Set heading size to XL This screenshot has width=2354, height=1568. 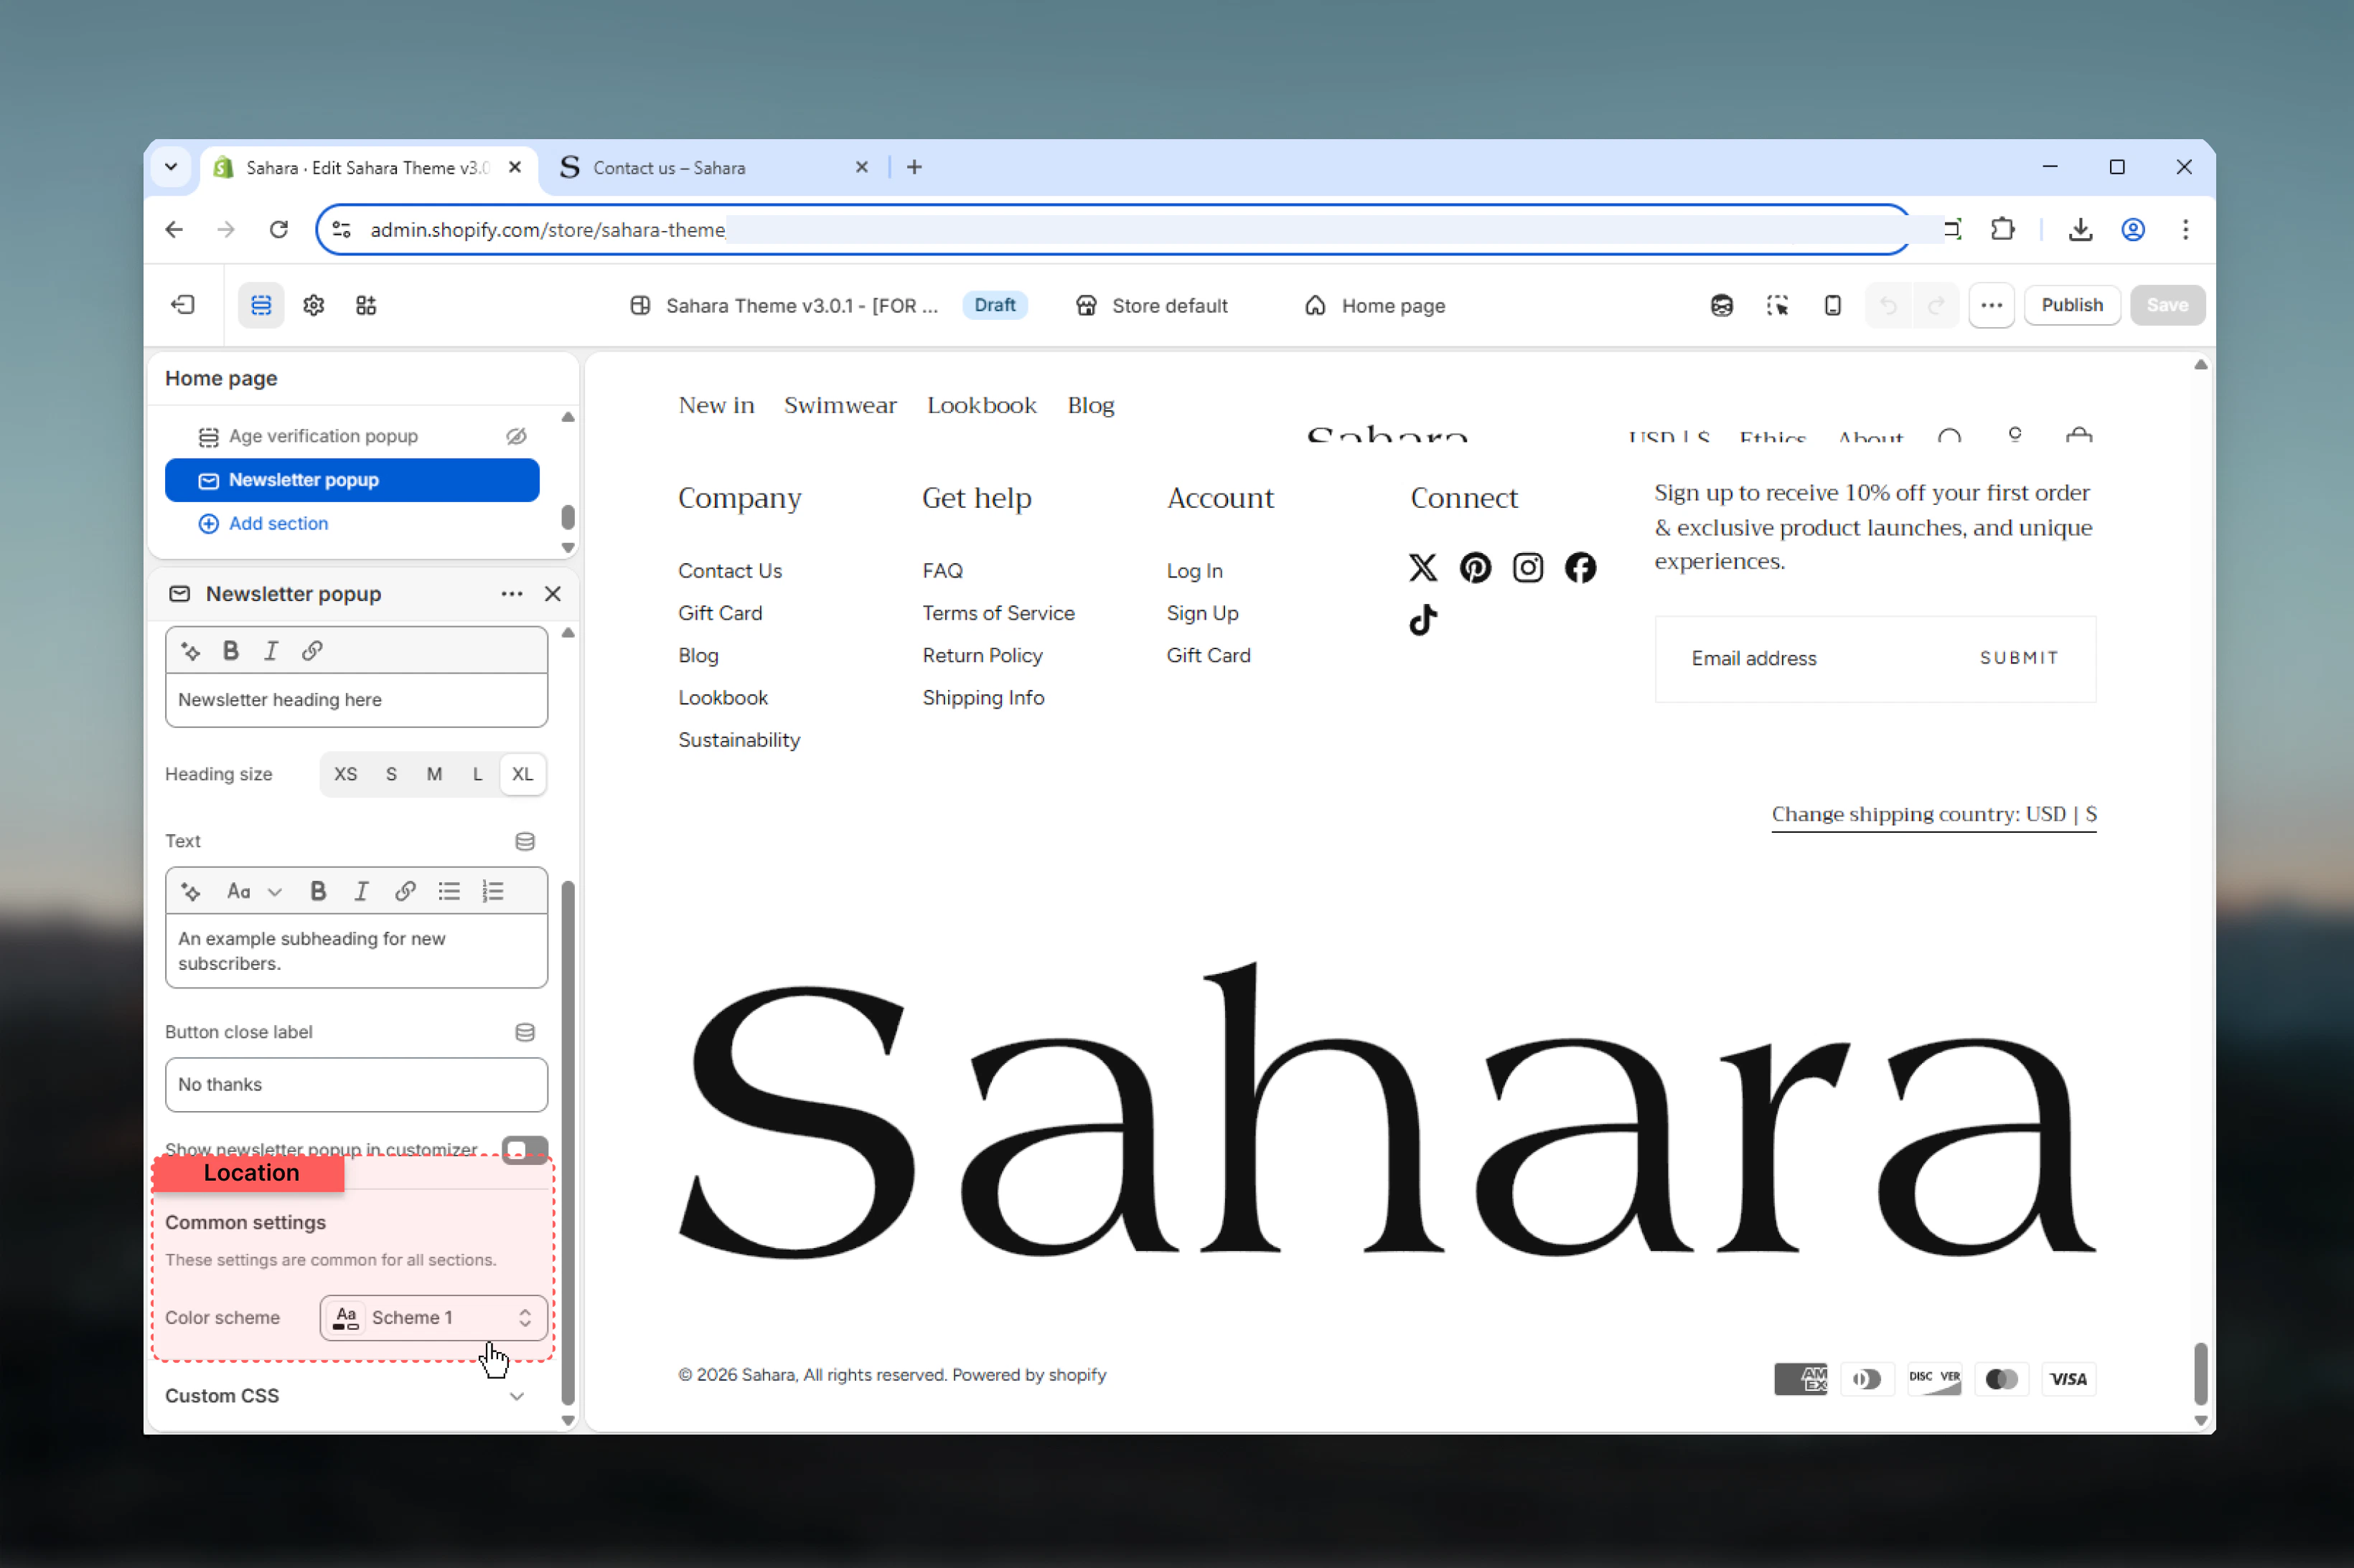(x=522, y=774)
